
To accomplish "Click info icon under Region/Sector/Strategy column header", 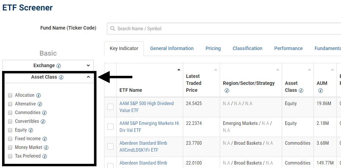I will point(227,90).
